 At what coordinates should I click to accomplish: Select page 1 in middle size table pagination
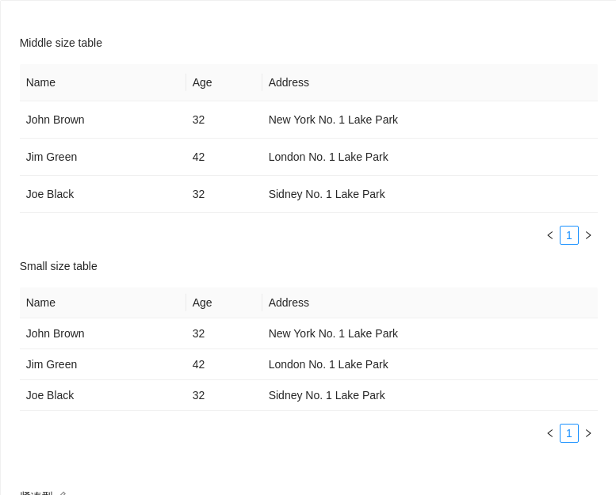[x=569, y=235]
